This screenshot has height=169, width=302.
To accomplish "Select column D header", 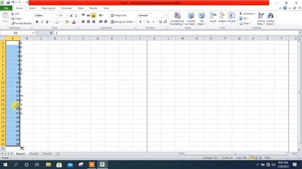I will [x=55, y=38].
